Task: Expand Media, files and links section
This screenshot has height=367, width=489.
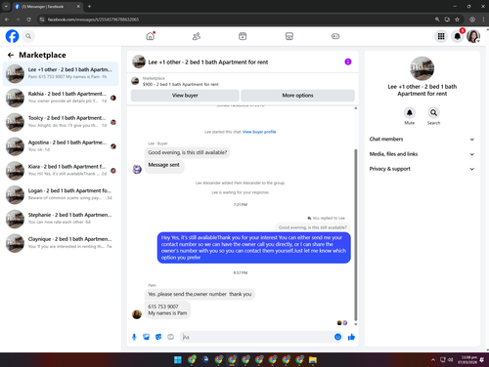Action: click(x=422, y=154)
